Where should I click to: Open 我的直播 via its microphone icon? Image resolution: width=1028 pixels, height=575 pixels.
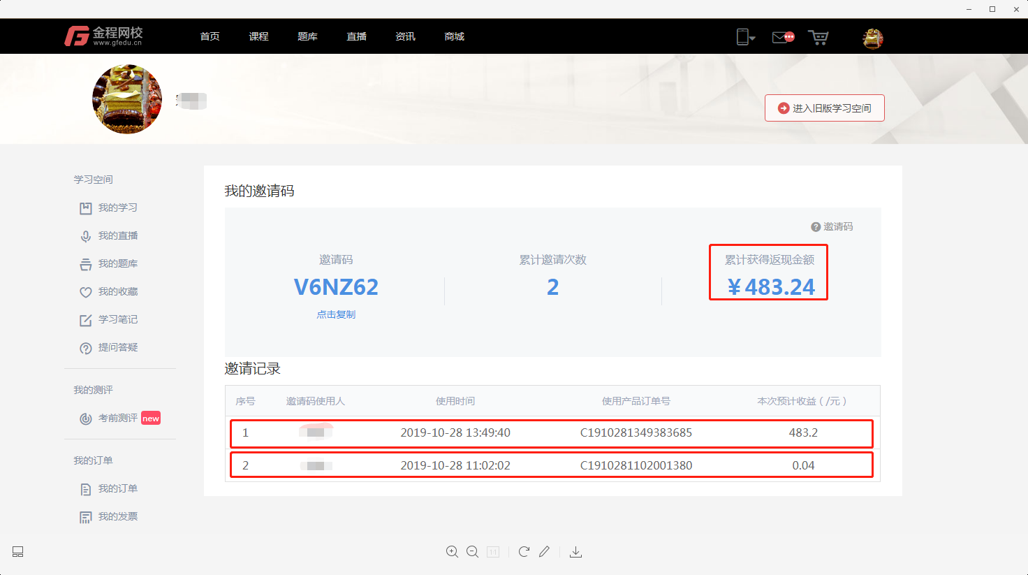pyautogui.click(x=86, y=236)
